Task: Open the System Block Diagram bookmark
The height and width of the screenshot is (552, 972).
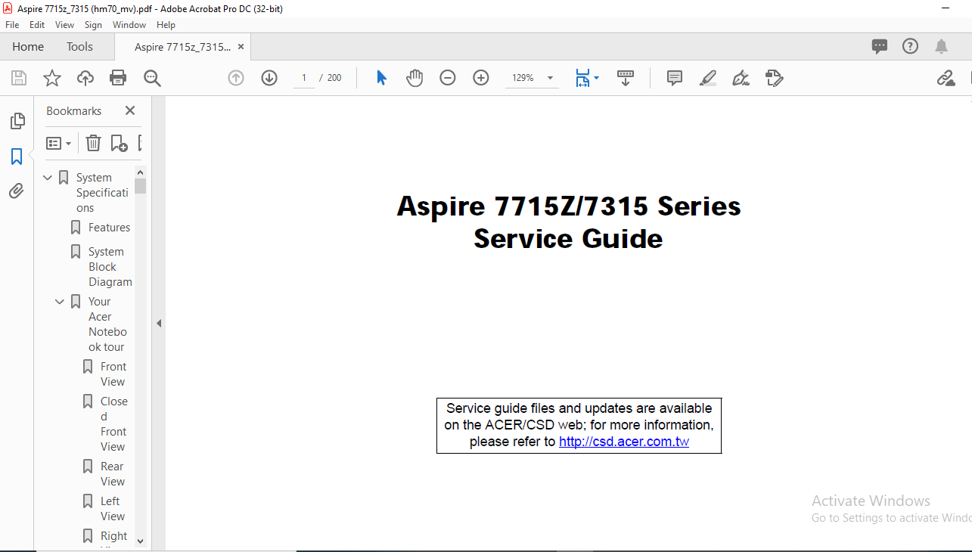Action: point(110,267)
